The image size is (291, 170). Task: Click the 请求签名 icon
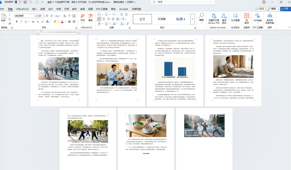224,19
